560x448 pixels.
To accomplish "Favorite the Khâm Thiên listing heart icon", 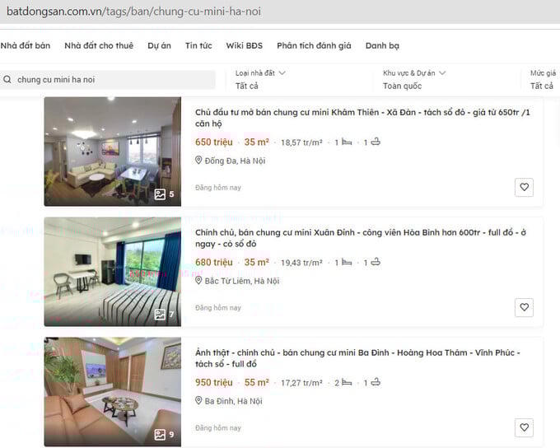I will (x=524, y=187).
